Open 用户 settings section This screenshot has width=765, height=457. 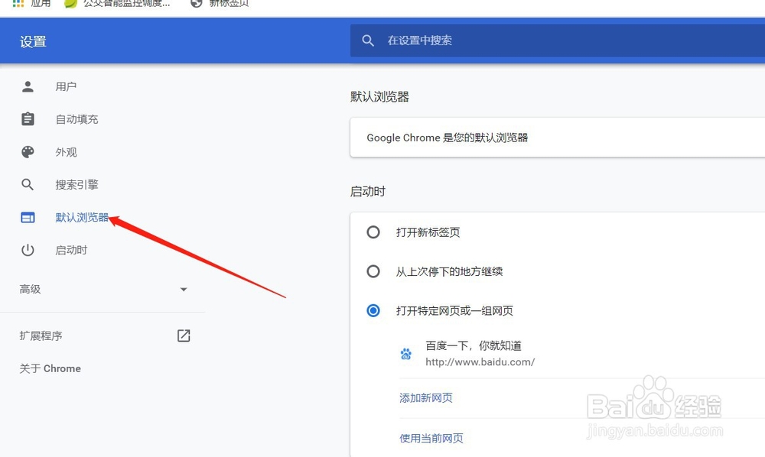click(66, 86)
